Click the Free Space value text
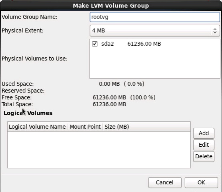This screenshot has width=222, height=192. [124, 97]
